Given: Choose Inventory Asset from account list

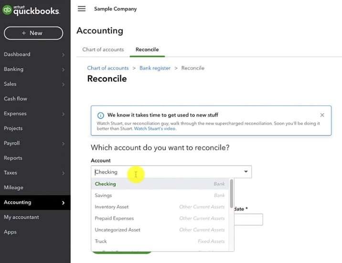Looking at the screenshot, I should [160, 207].
